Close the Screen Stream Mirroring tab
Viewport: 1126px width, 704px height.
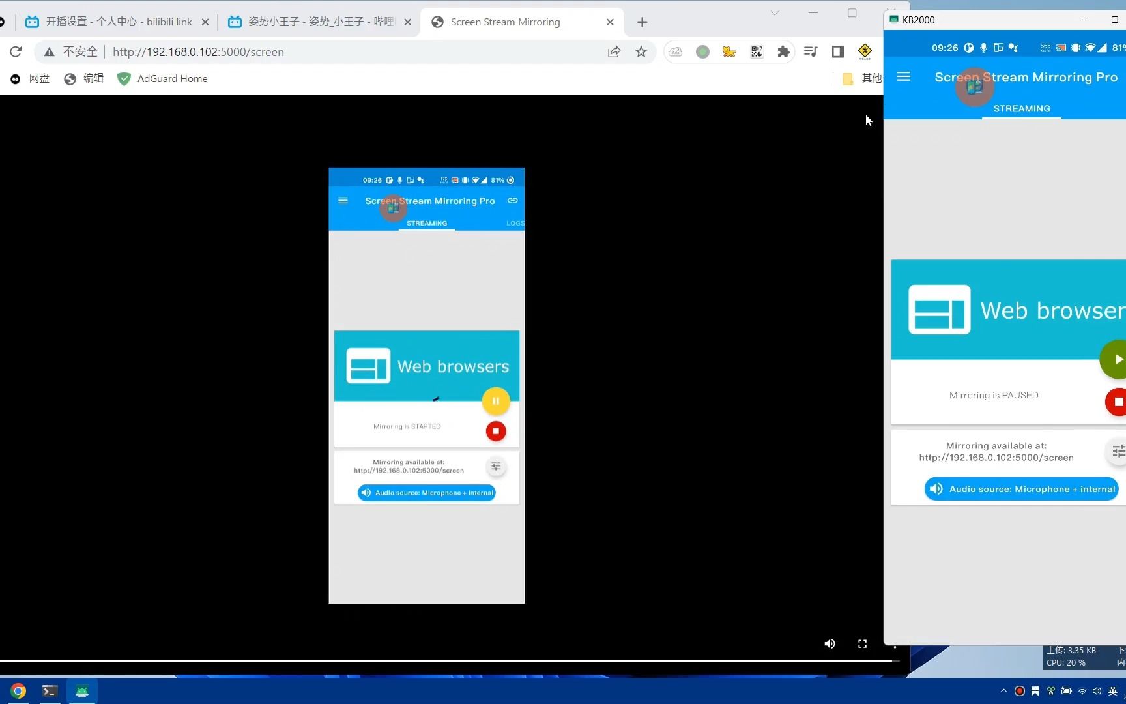610,22
